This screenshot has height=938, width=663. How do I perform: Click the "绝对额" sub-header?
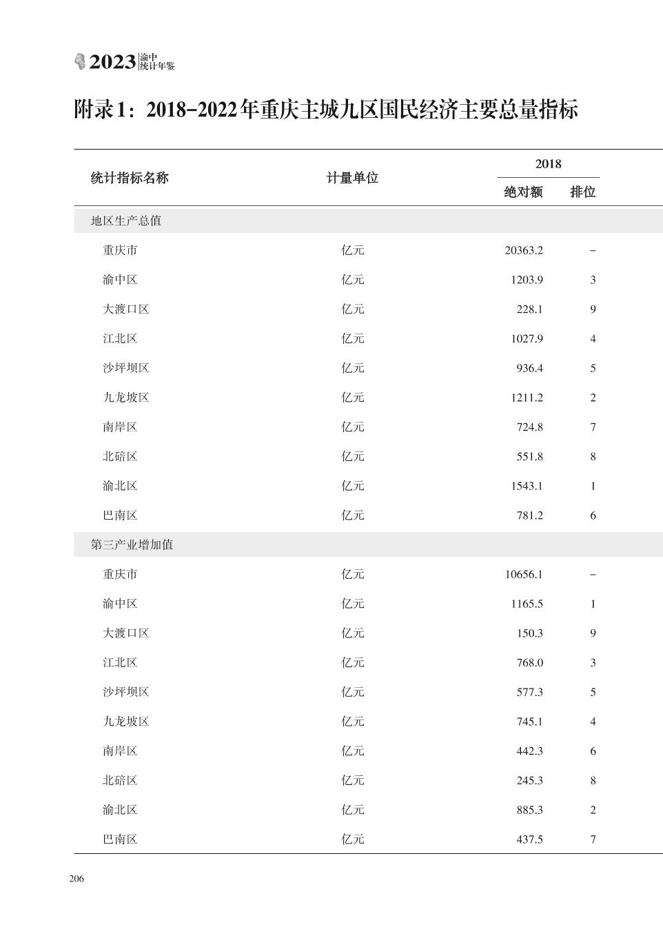click(x=524, y=192)
